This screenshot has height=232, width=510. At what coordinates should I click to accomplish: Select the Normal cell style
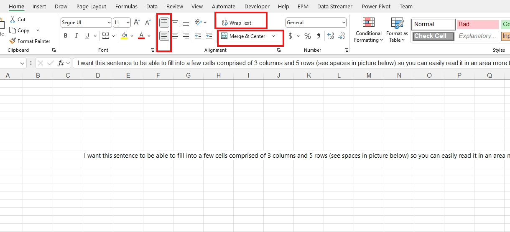[433, 24]
